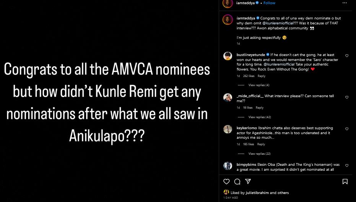Image resolution: width=356 pixels, height=202 pixels.
Task: Open iamteddya profile picture in header
Action: pos(228,3)
